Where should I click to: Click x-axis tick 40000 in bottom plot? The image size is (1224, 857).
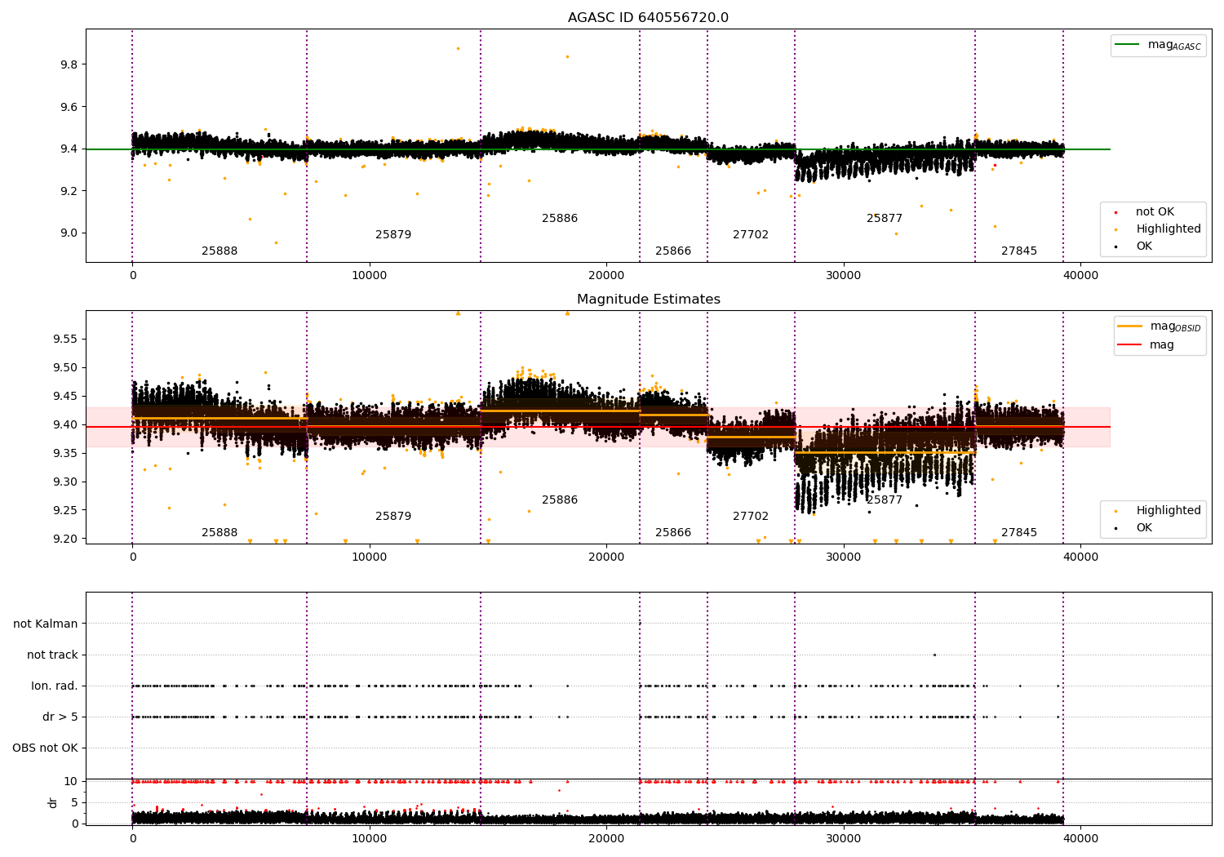pos(1080,838)
